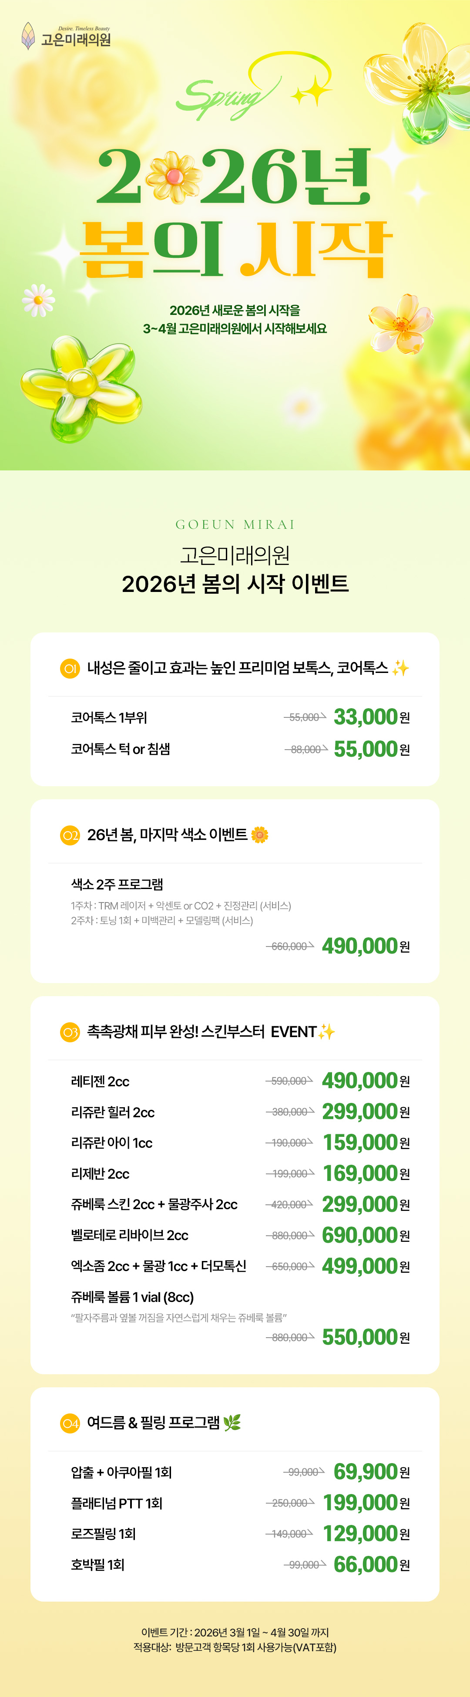The image size is (470, 1697).
Task: Click the green Spring script lettering
Action: pyautogui.click(x=224, y=99)
